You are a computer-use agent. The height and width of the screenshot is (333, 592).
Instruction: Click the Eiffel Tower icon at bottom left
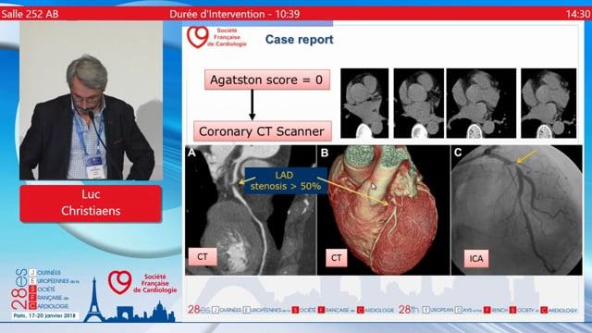pyautogui.click(x=94, y=300)
